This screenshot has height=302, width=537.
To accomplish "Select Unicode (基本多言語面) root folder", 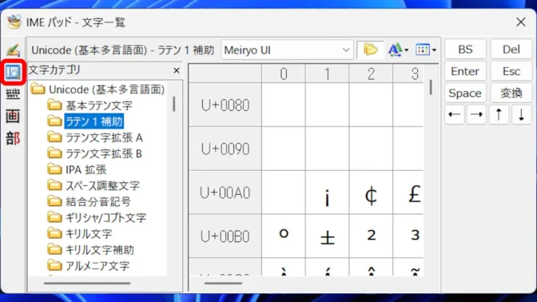I will (98, 89).
